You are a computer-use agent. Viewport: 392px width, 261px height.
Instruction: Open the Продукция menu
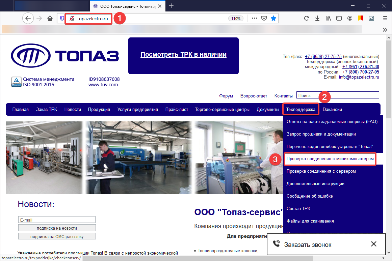99,109
